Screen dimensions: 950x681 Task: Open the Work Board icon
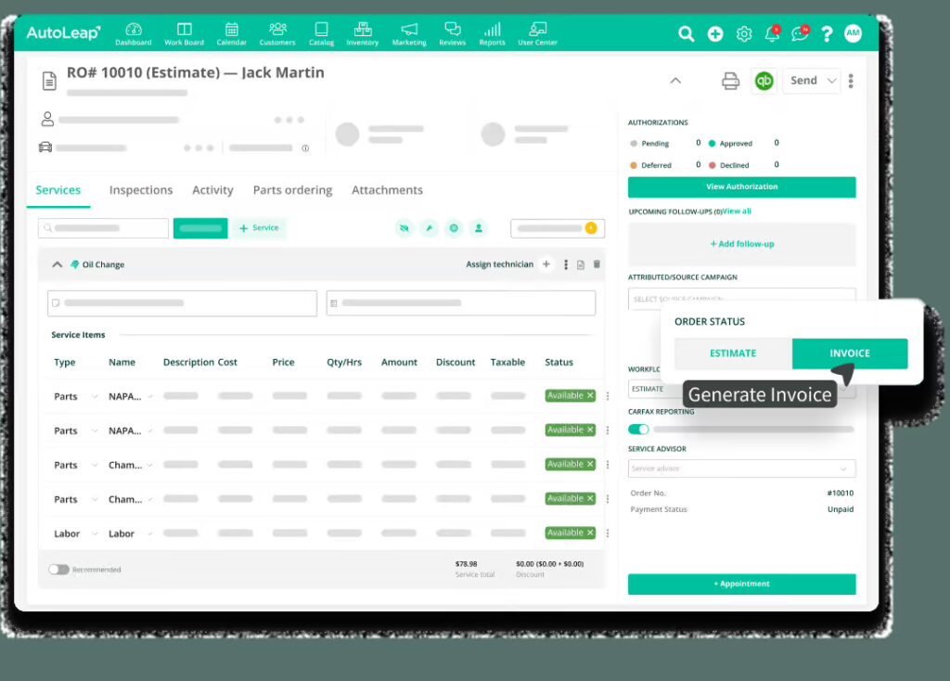pos(184,31)
